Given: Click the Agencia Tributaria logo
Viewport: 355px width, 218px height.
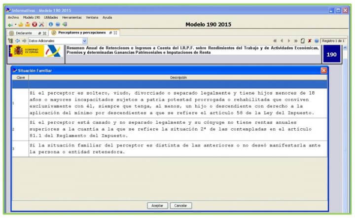Looking at the screenshot, I should click(53, 51).
